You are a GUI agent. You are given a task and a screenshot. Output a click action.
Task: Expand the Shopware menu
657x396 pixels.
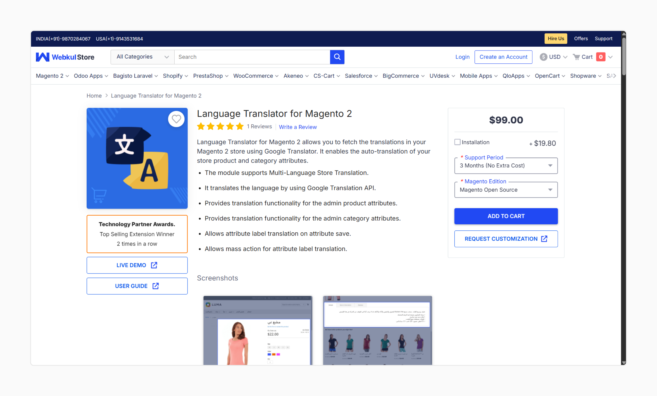(585, 76)
